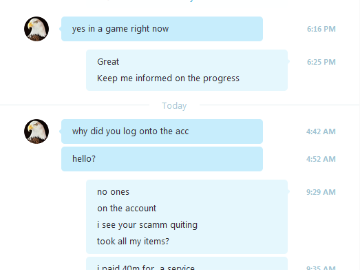Screen dimensions: 360x276
Task: Click 'i see your scamm quiting' line
Action: (147, 225)
